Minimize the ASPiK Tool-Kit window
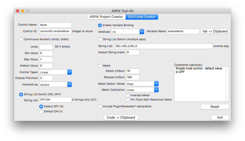Viewport: 245px width, 141px height. click(23, 11)
